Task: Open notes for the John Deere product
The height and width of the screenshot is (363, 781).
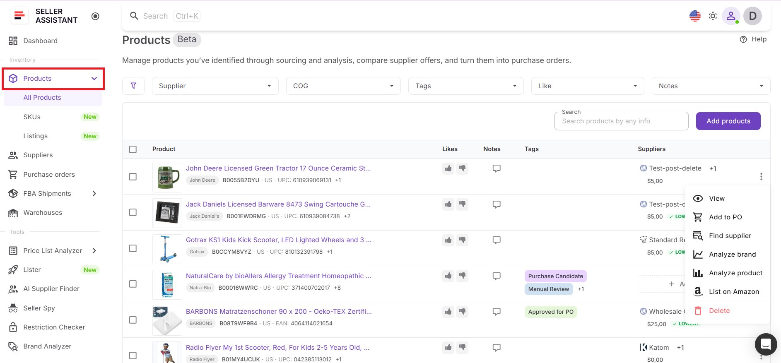Action: point(497,168)
